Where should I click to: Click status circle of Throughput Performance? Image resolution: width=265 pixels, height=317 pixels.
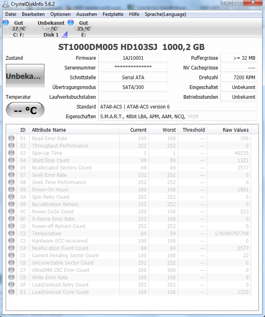(11, 145)
